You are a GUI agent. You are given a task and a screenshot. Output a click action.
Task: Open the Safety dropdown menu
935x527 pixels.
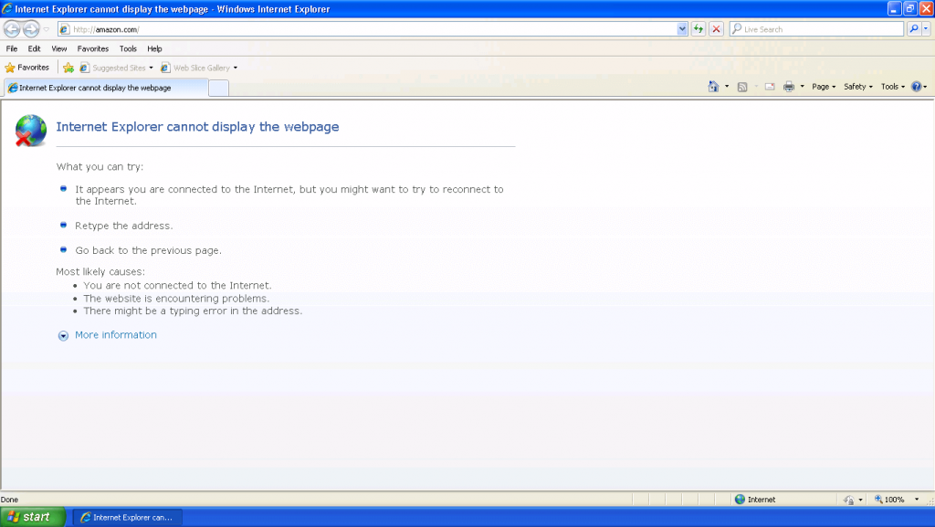click(x=857, y=87)
